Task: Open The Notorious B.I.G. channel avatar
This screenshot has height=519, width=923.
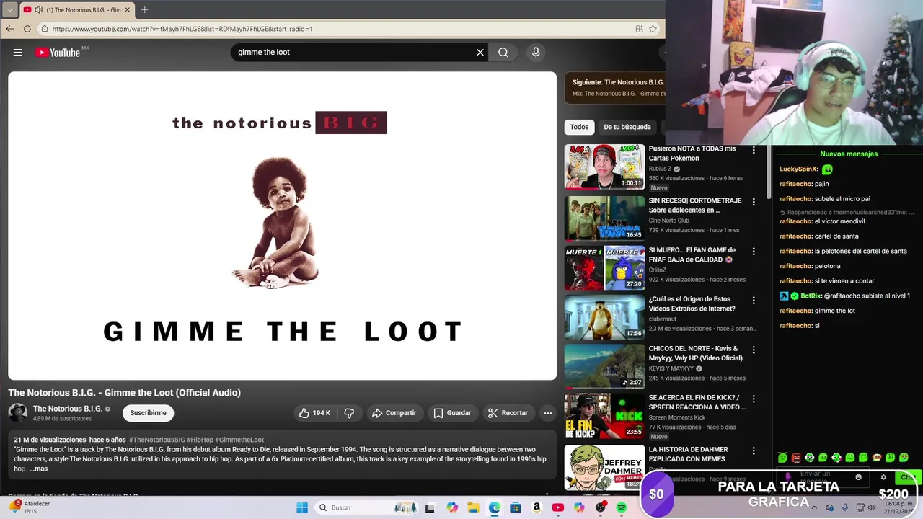Action: tap(17, 413)
